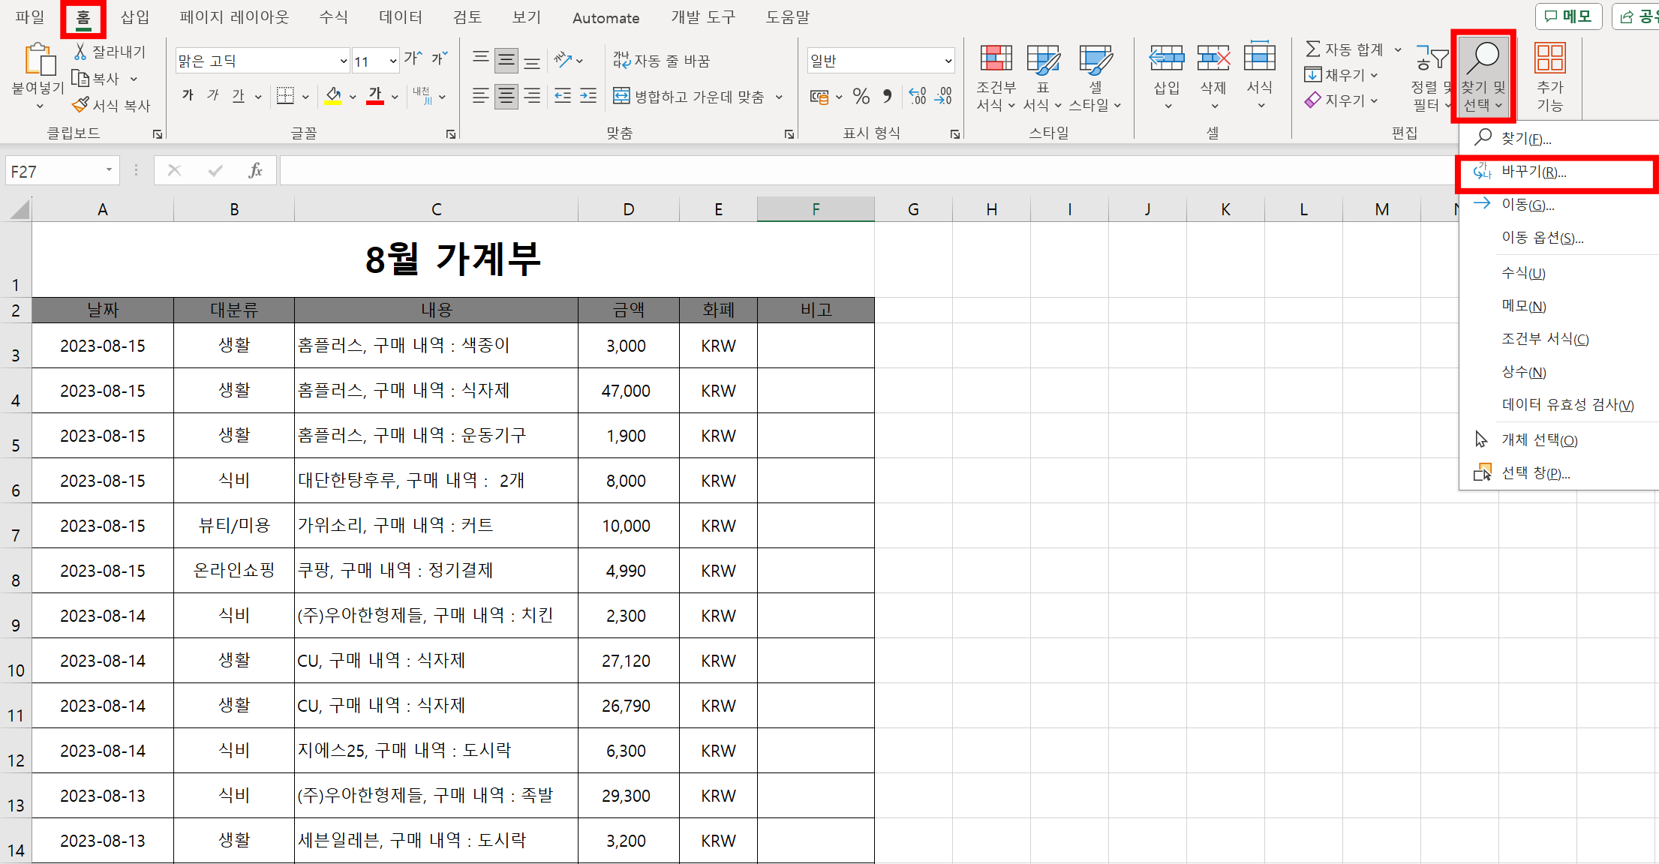Click the increase decimal icon
The width and height of the screenshot is (1659, 864).
(918, 96)
